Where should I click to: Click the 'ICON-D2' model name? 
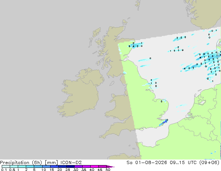tap(71, 163)
